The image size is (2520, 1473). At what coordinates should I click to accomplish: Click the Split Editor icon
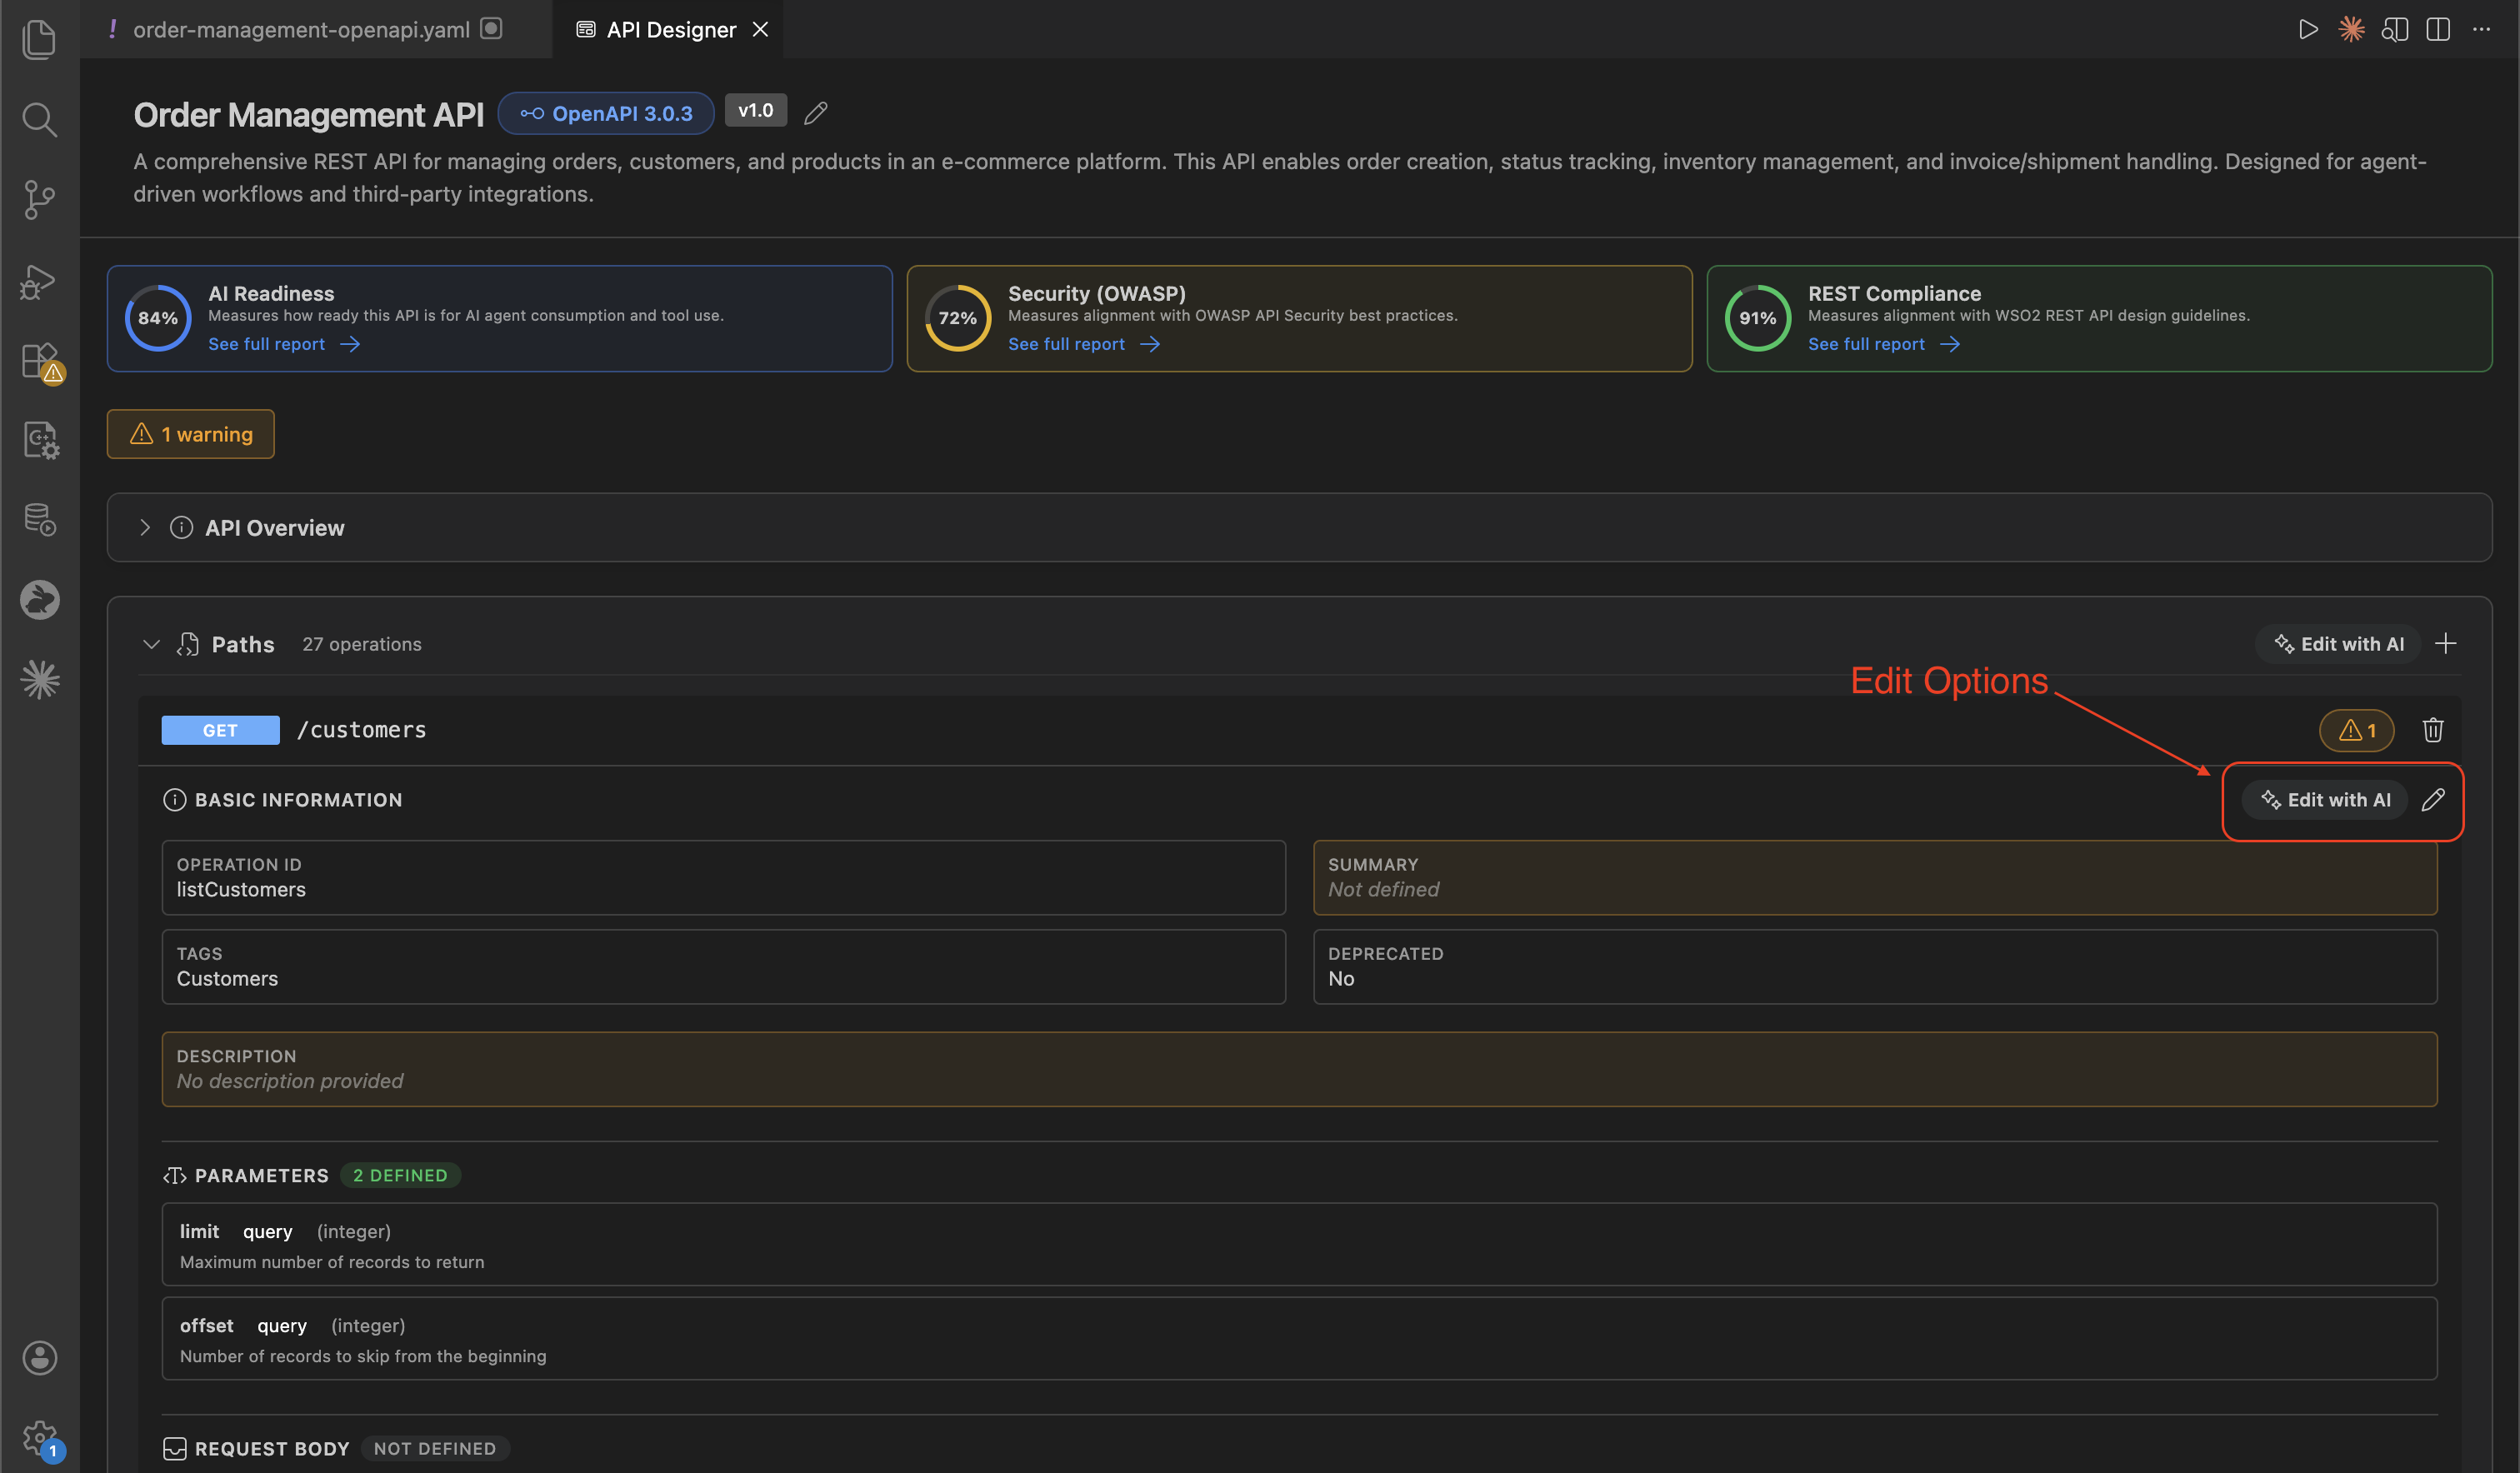point(2438,29)
